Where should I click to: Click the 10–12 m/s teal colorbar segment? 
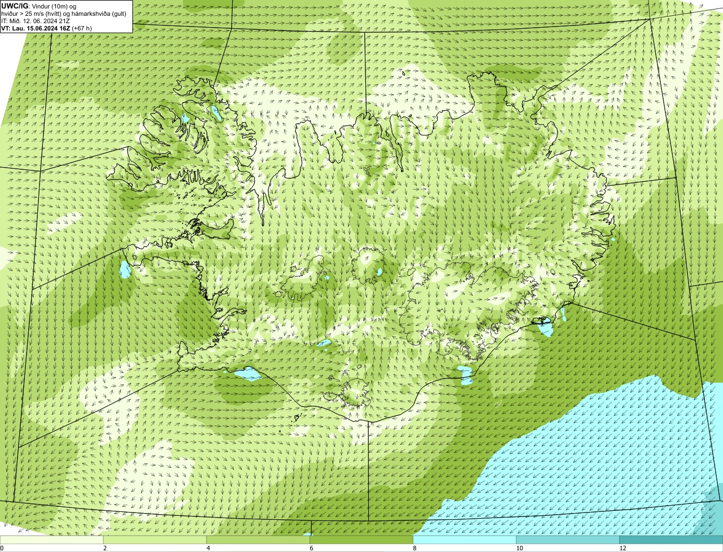point(568,540)
